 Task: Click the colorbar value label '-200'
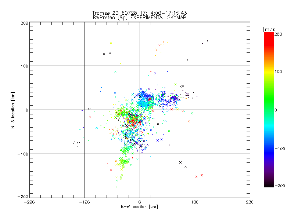pyautogui.click(x=280, y=186)
